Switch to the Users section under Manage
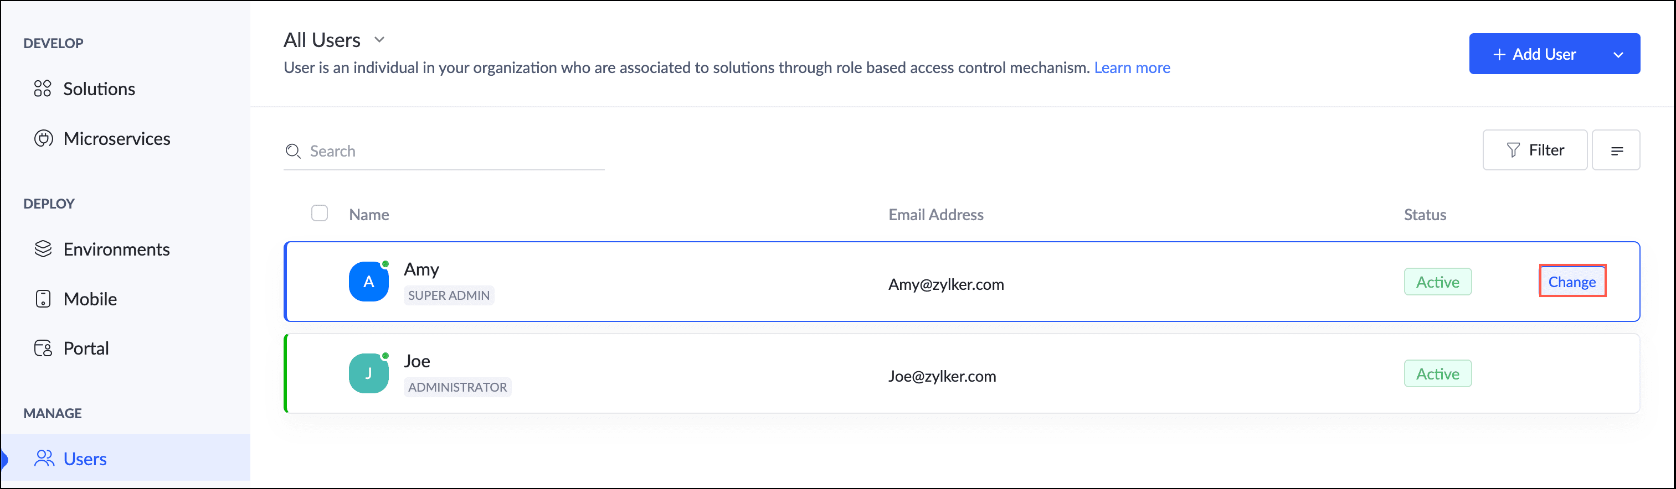 coord(85,459)
